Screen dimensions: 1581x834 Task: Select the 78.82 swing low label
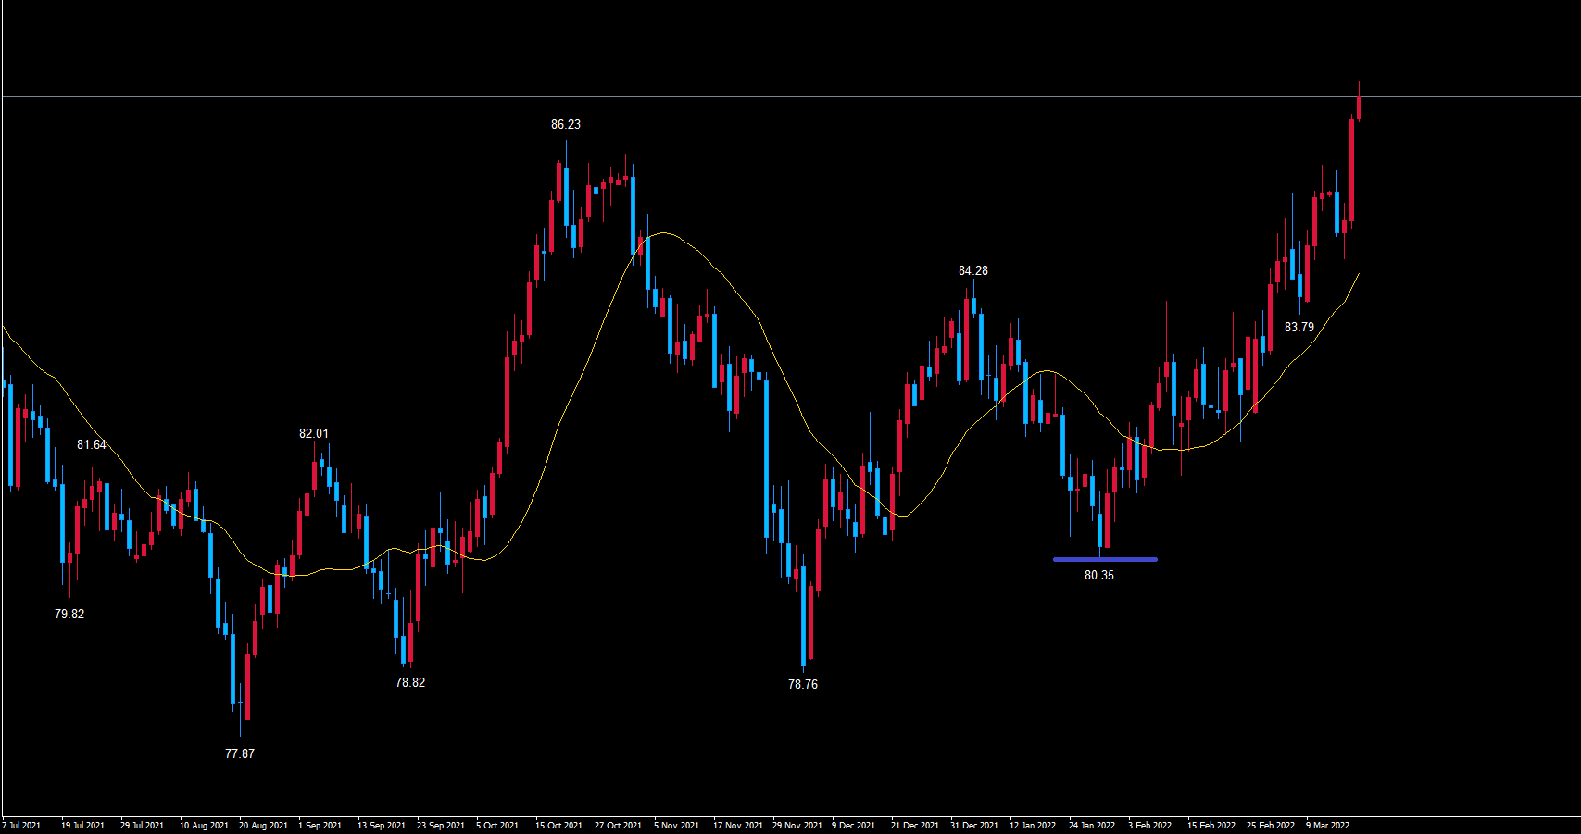tap(409, 682)
